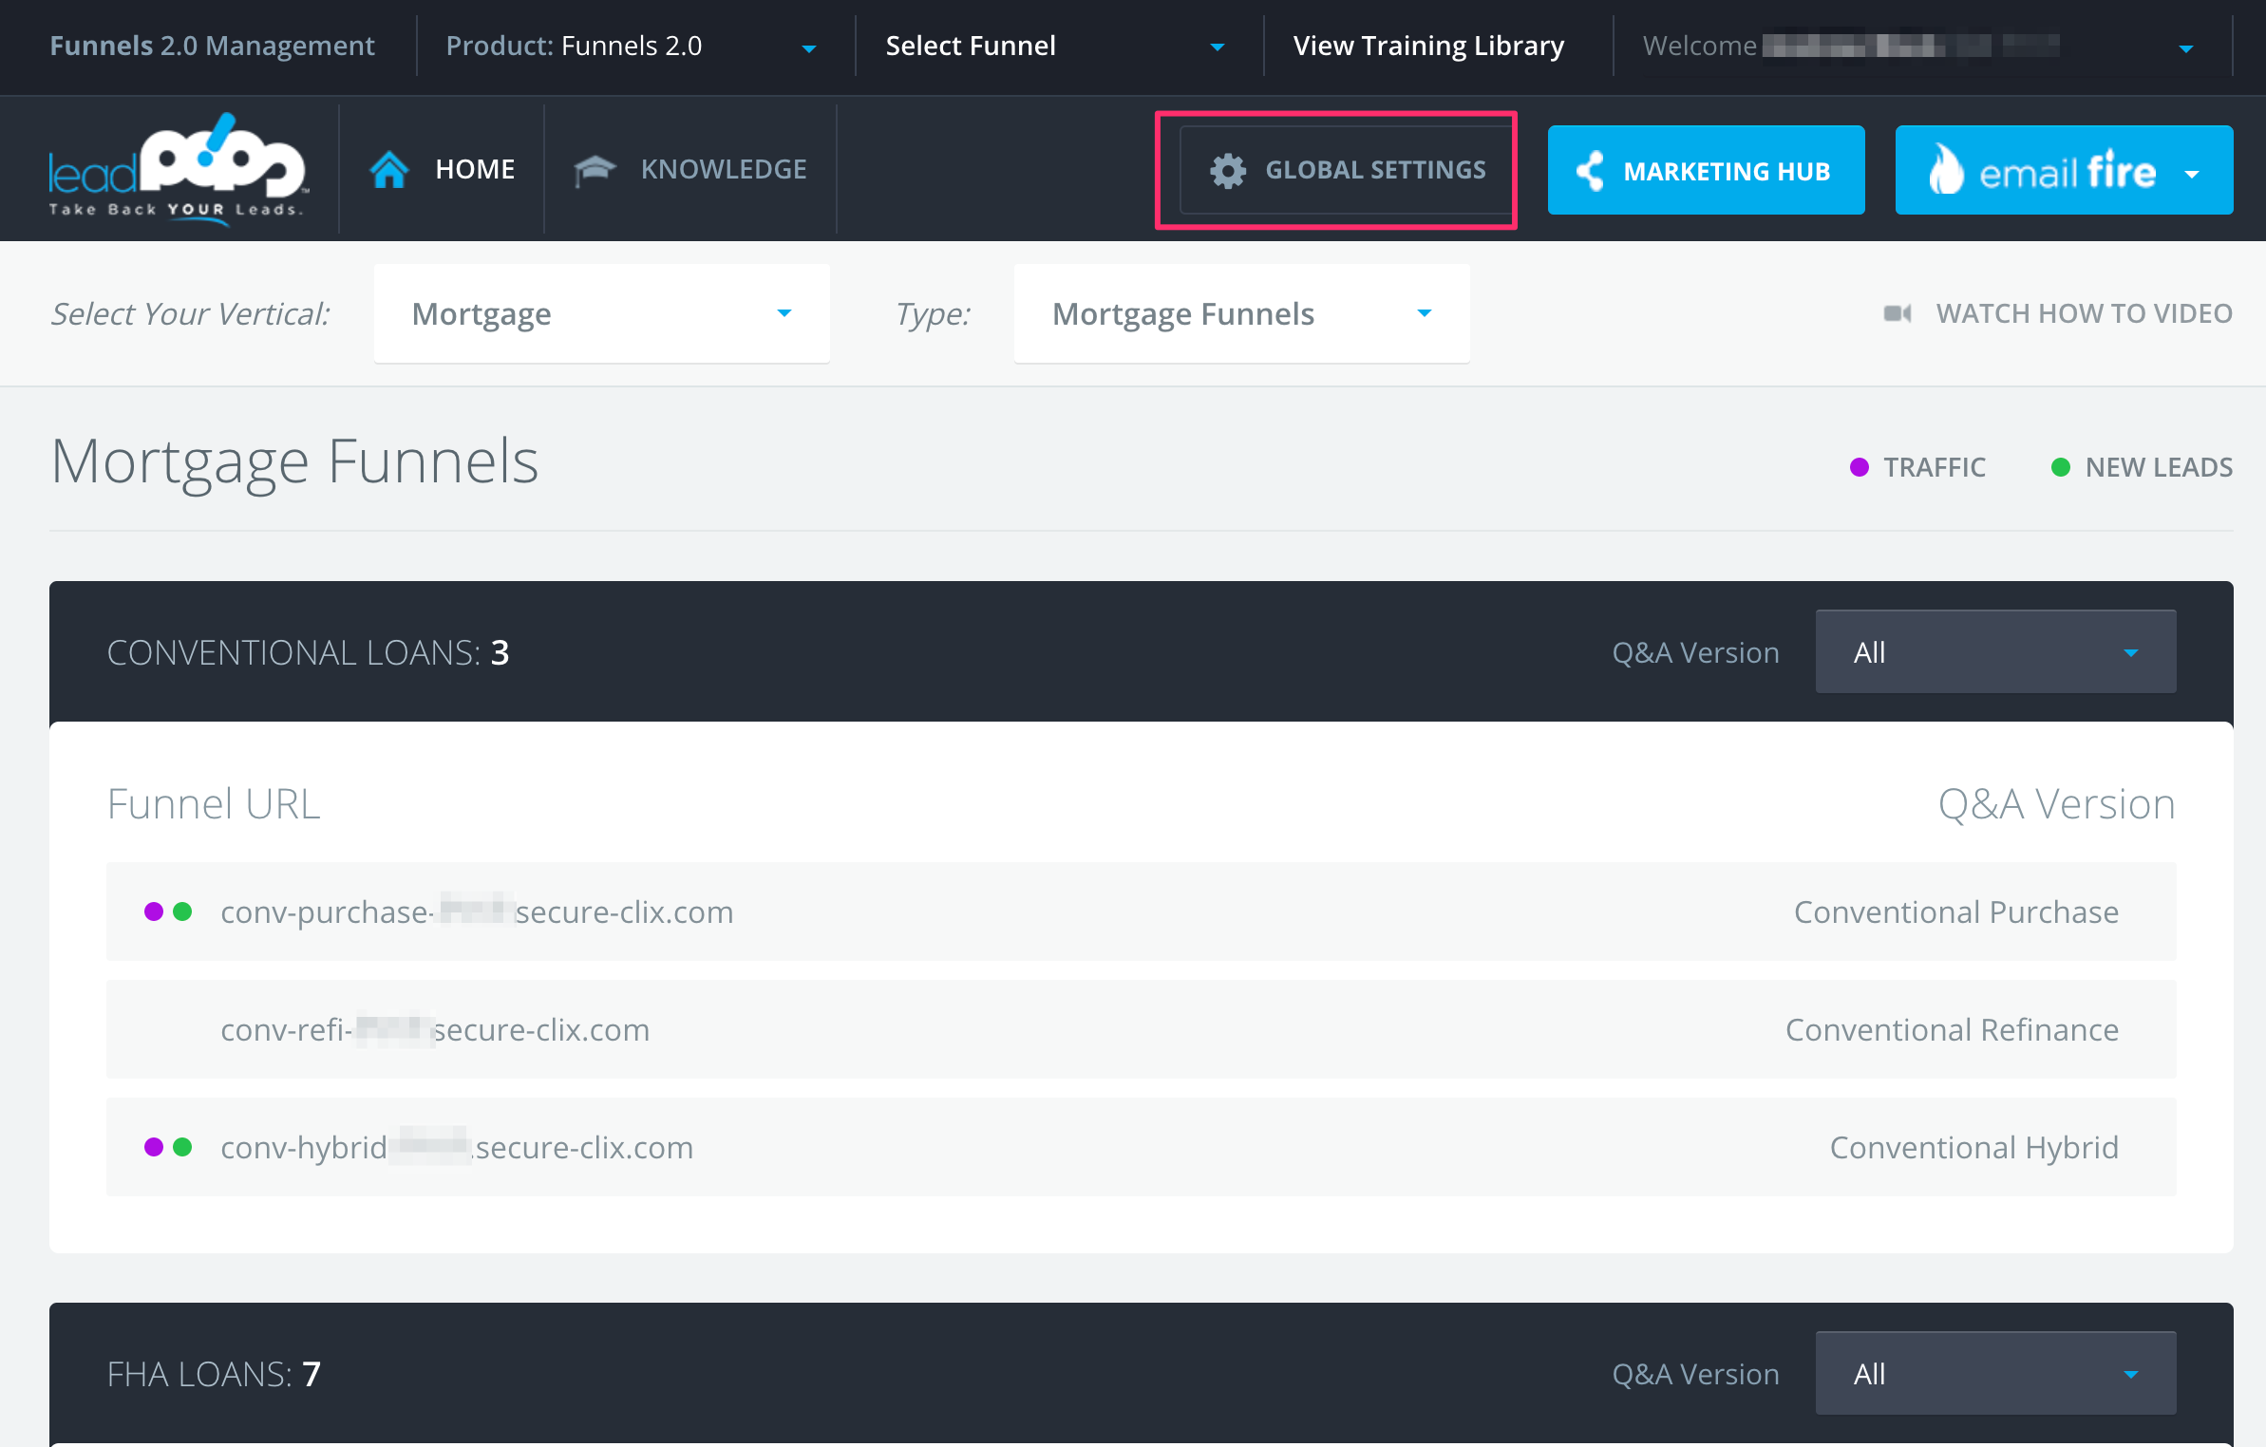Open the Mortgage vertical dropdown
This screenshot has width=2266, height=1447.
[x=601, y=313]
